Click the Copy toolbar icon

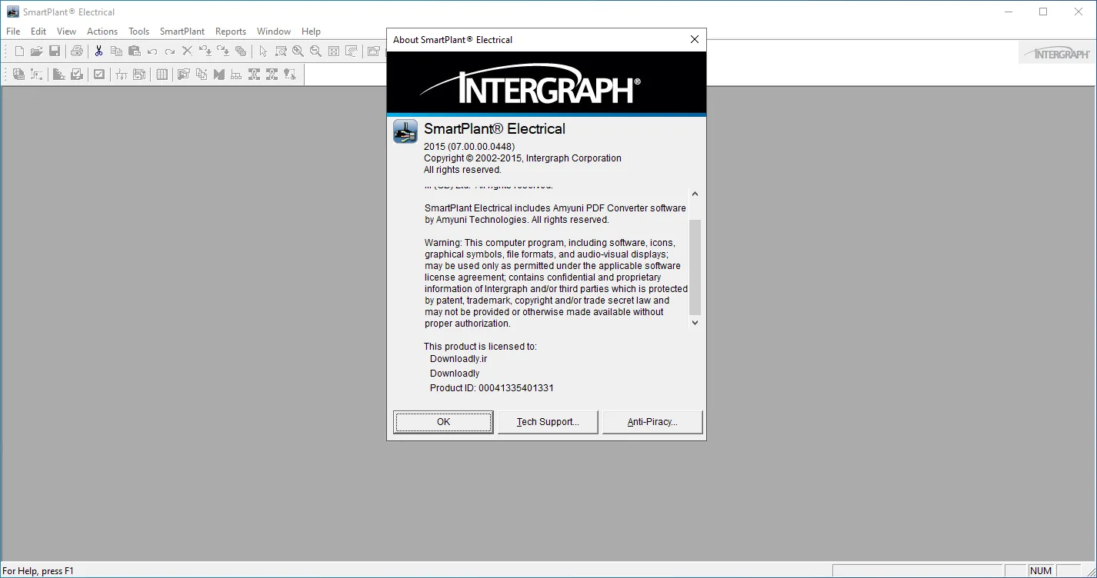pos(117,51)
